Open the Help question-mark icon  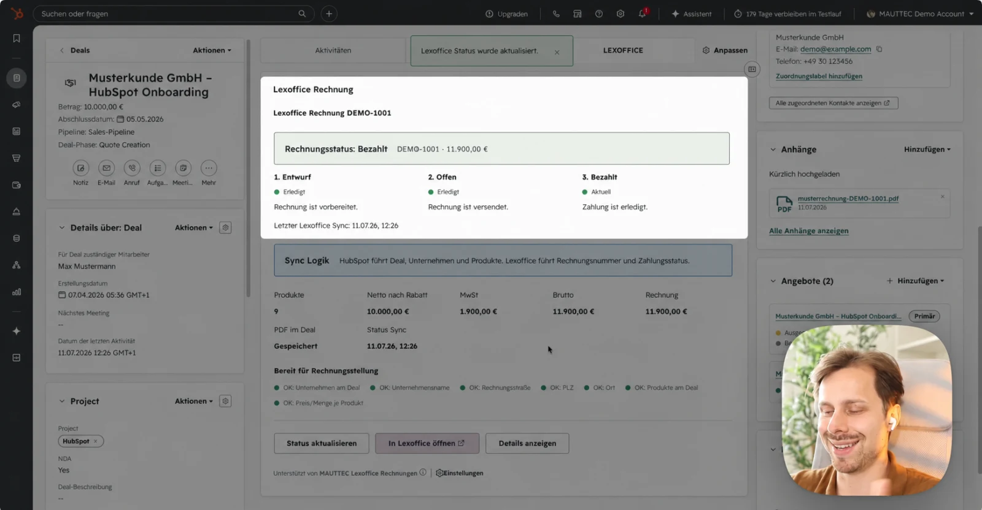(x=599, y=13)
